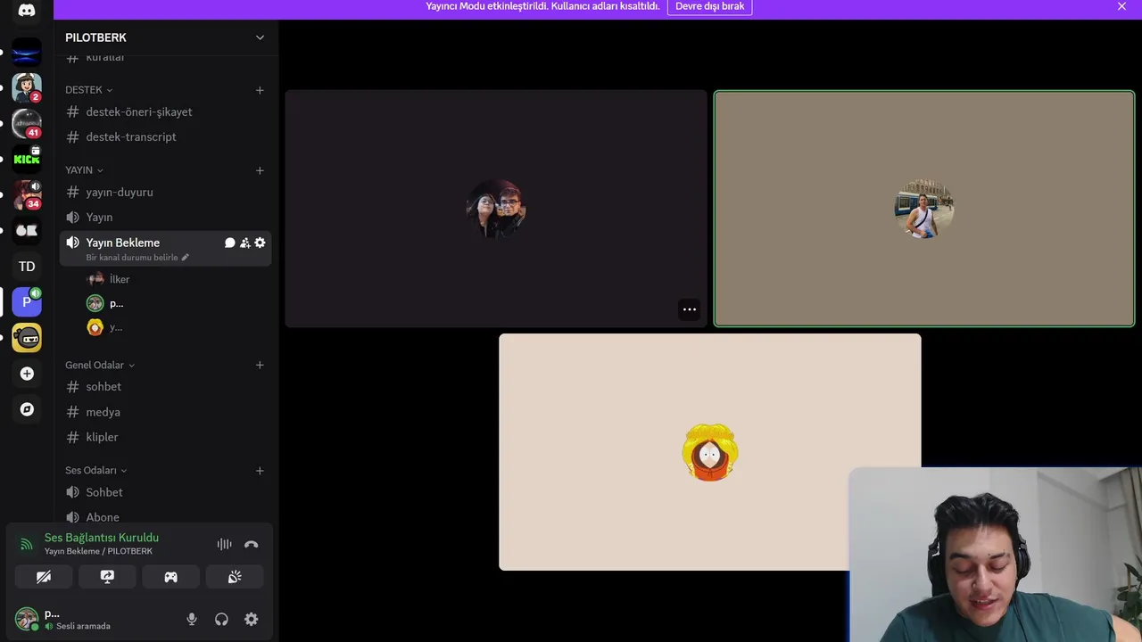Open the soundboard
This screenshot has height=642, width=1142.
235,577
